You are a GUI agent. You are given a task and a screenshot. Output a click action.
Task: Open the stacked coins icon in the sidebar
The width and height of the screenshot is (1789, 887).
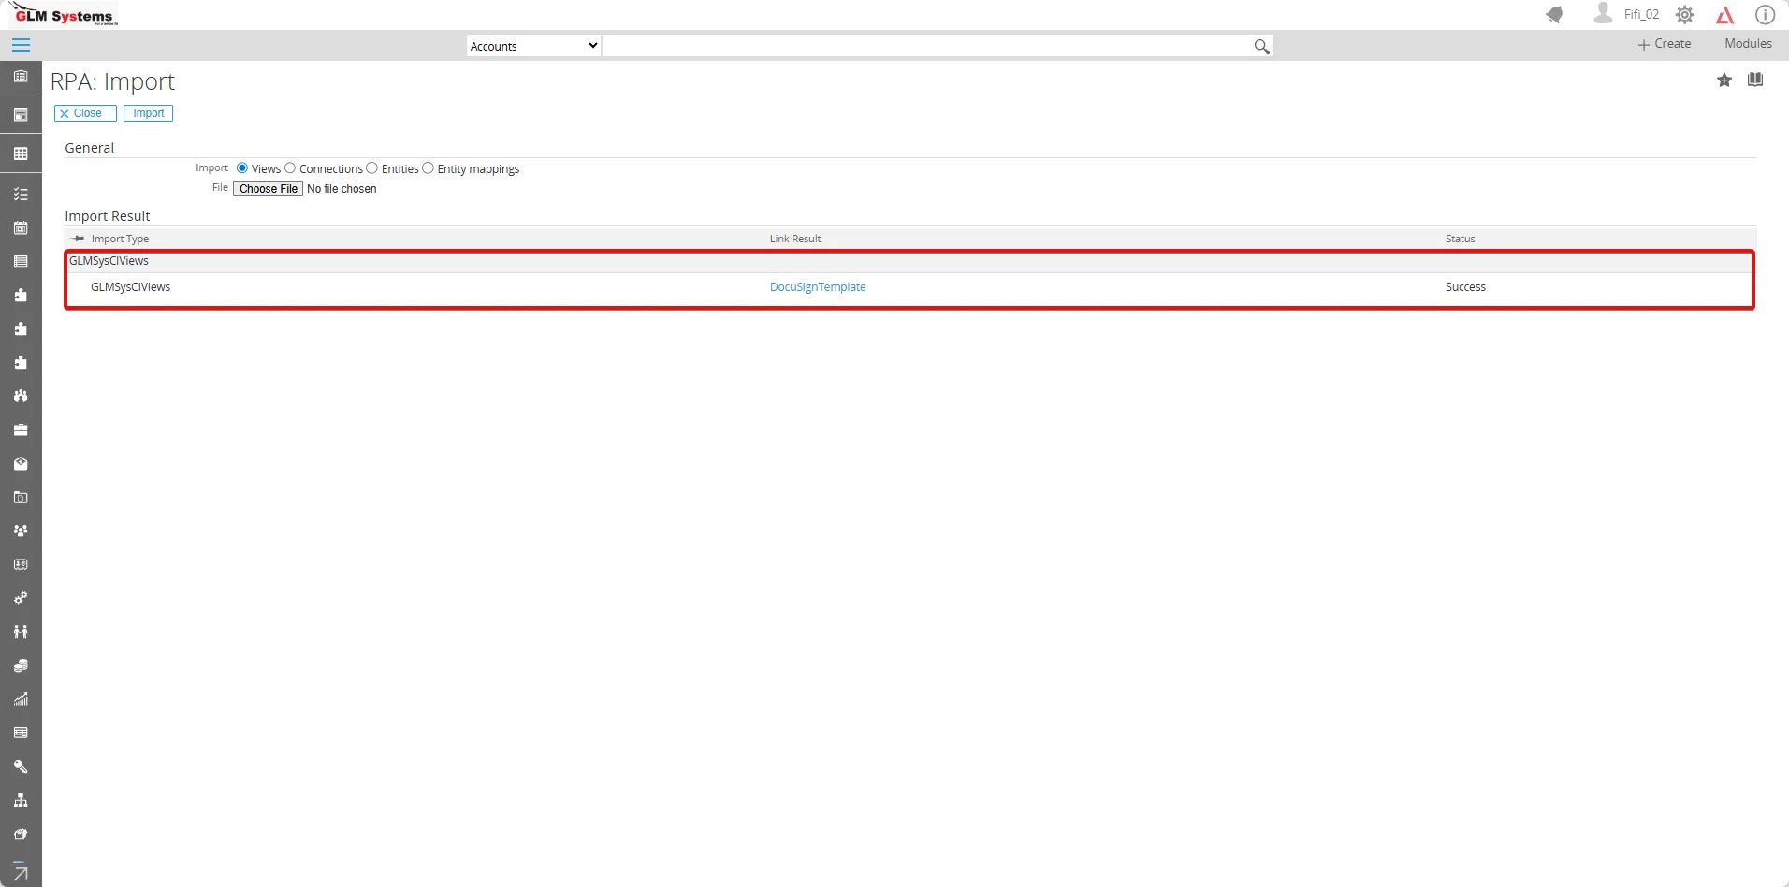tap(21, 666)
